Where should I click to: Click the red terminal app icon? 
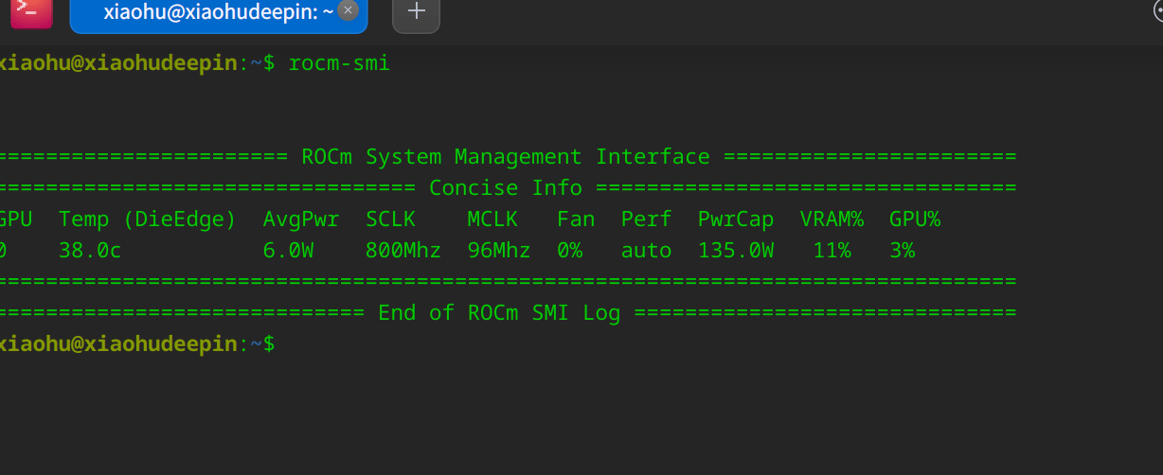coord(31,10)
